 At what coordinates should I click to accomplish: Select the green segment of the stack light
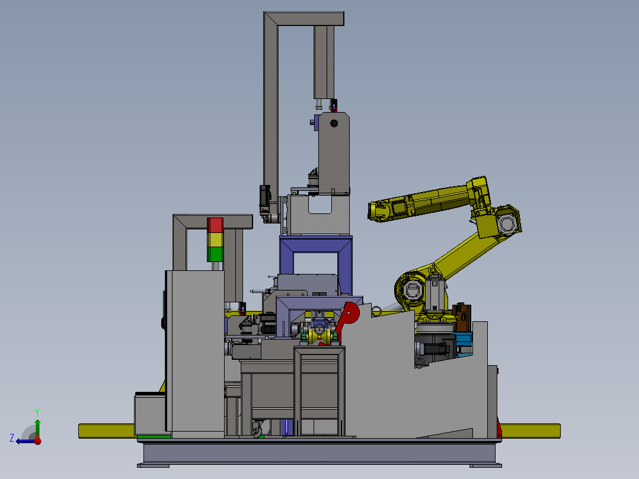click(x=215, y=254)
